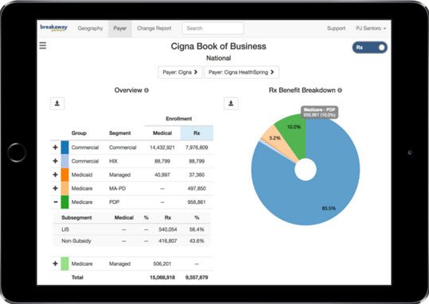Show info about Rx Benefit Breakdown
The width and height of the screenshot is (429, 304).
coord(340,90)
